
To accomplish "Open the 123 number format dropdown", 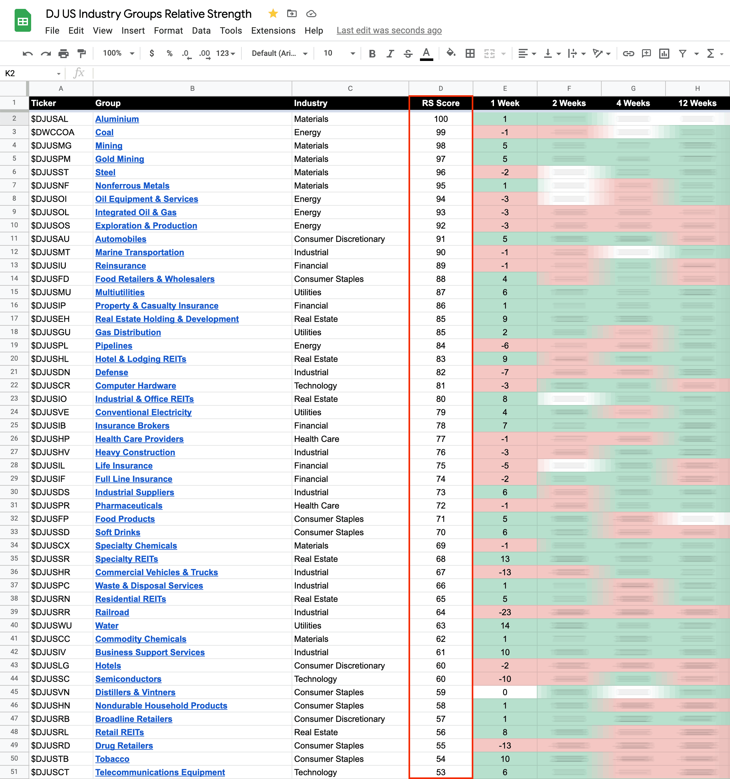I will coord(226,53).
